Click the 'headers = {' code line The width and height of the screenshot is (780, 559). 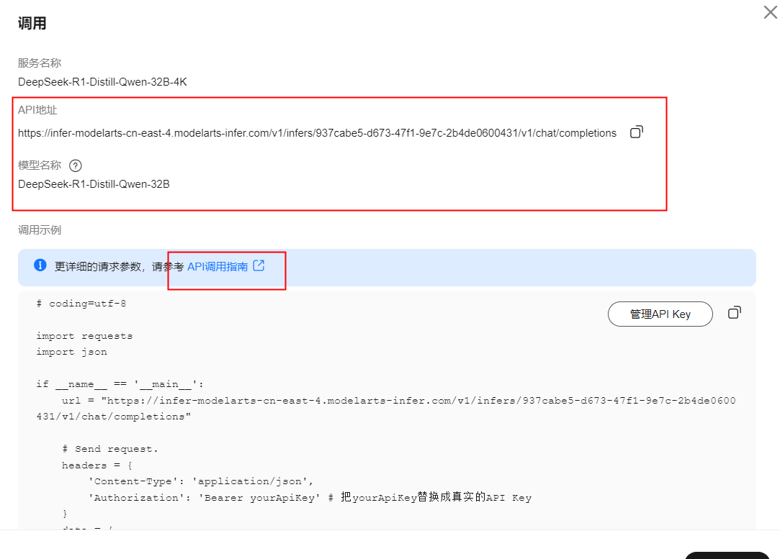pyautogui.click(x=97, y=465)
